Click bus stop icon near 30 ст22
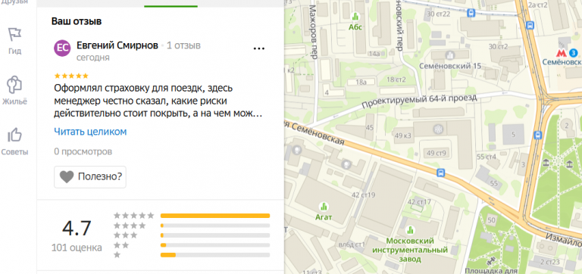This screenshot has width=582, height=274. tap(471, 14)
